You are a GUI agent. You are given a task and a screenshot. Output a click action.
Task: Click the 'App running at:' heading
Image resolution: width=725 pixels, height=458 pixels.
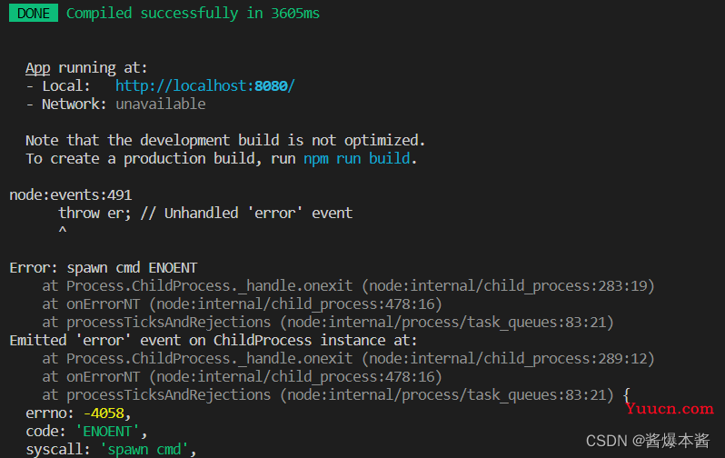tap(86, 68)
